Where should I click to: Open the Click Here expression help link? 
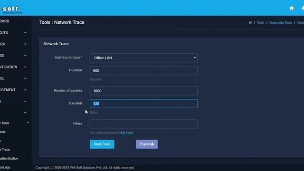click(125, 133)
